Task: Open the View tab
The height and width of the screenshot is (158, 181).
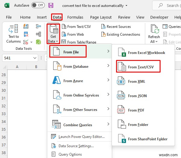Action: coord(140,17)
